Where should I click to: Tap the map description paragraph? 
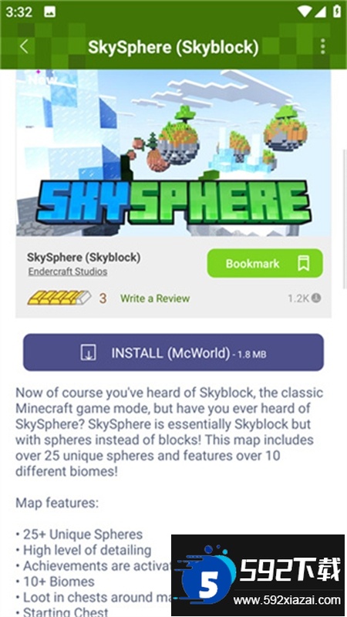click(x=170, y=432)
